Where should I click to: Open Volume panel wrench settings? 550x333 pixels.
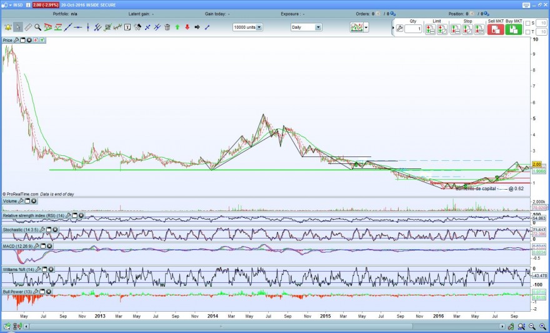pyautogui.click(x=21, y=202)
